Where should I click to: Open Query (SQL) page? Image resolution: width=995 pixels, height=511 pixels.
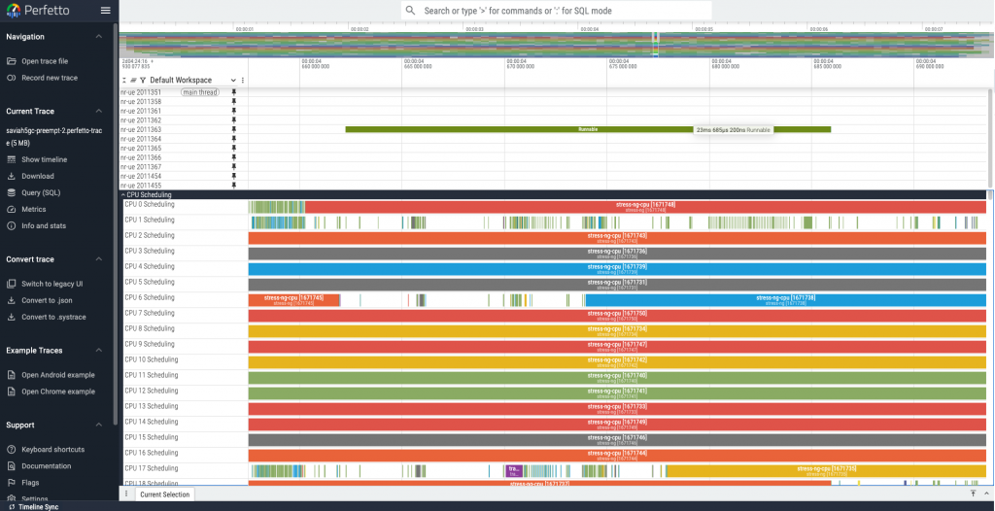pos(41,193)
